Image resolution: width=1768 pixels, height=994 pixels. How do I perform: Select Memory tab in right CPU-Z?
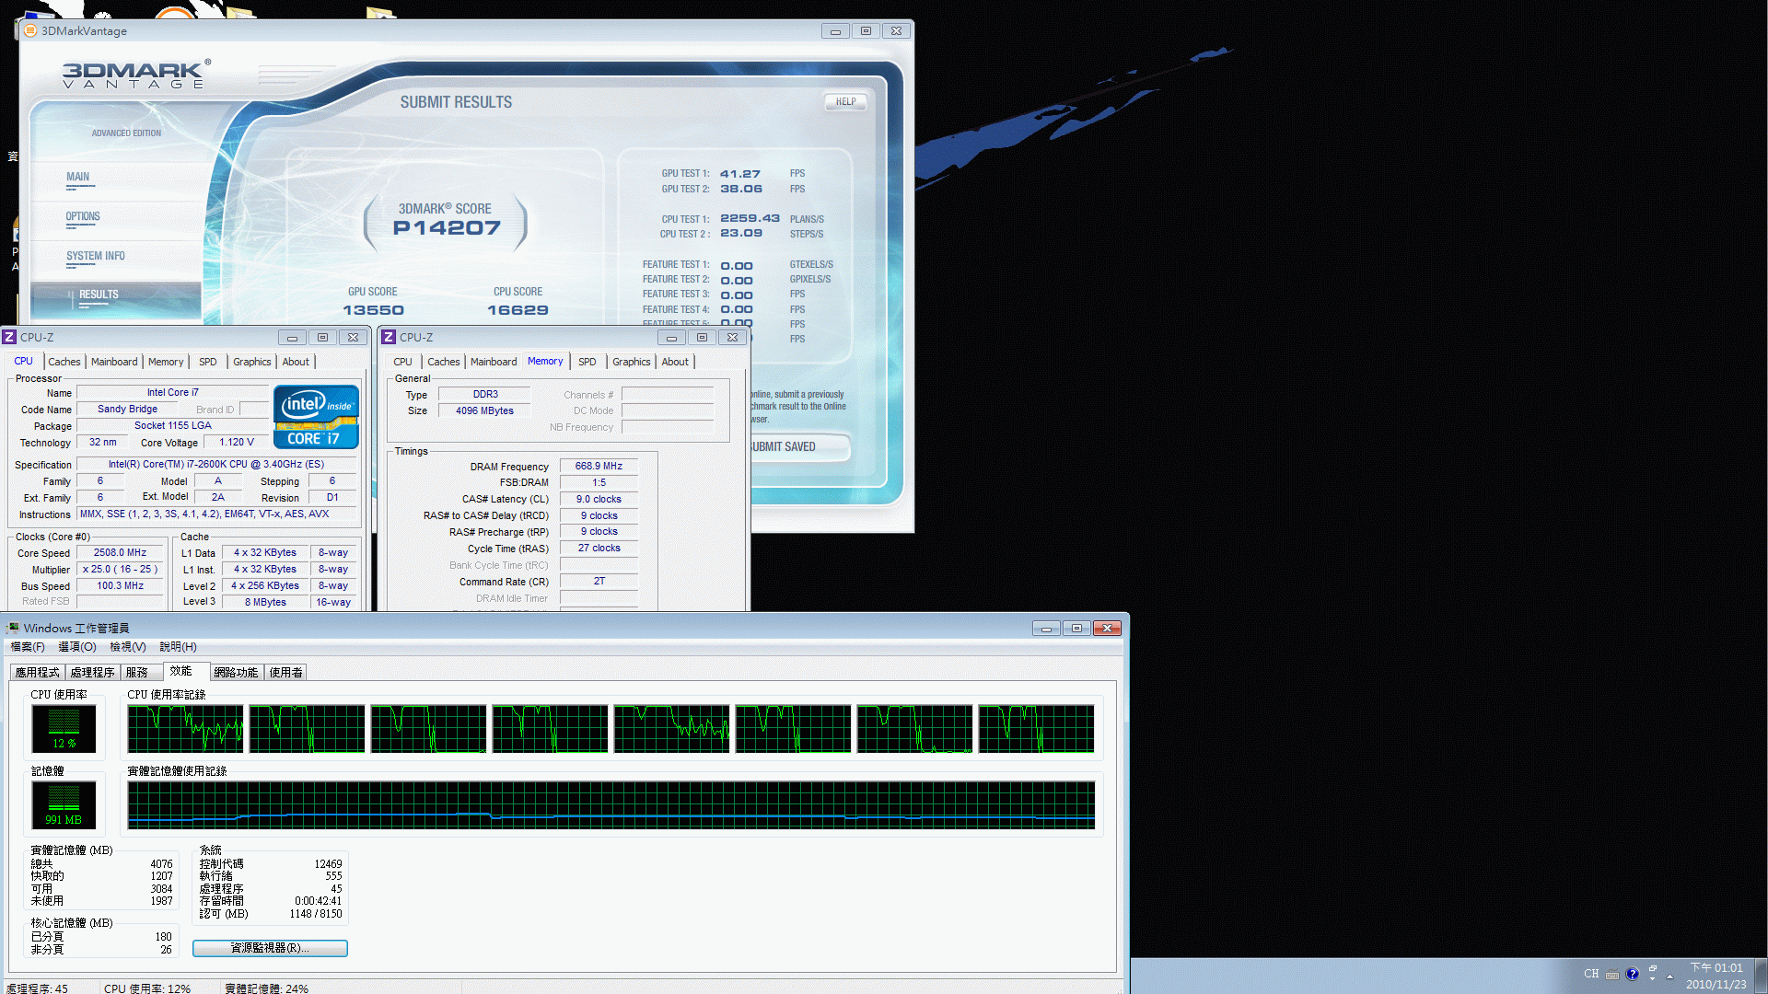pos(545,362)
